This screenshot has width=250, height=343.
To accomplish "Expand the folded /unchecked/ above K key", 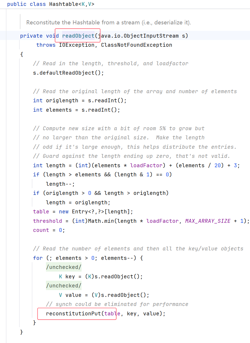I will (x=64, y=267).
